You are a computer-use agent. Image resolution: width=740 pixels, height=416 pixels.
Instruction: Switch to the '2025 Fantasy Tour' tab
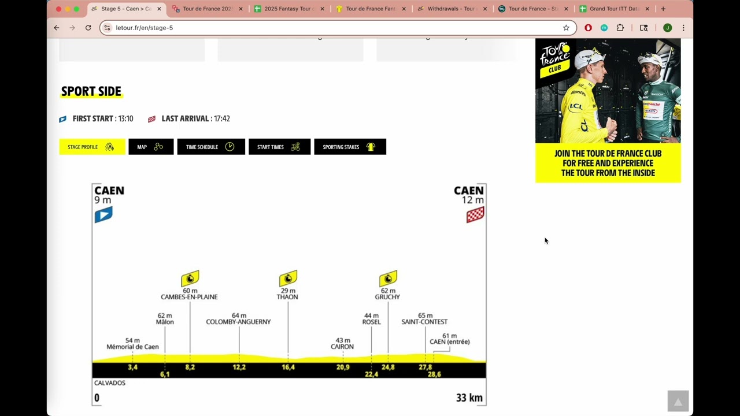coord(288,9)
